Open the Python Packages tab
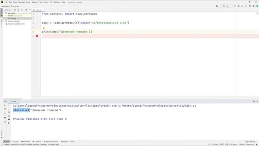 click(51, 142)
